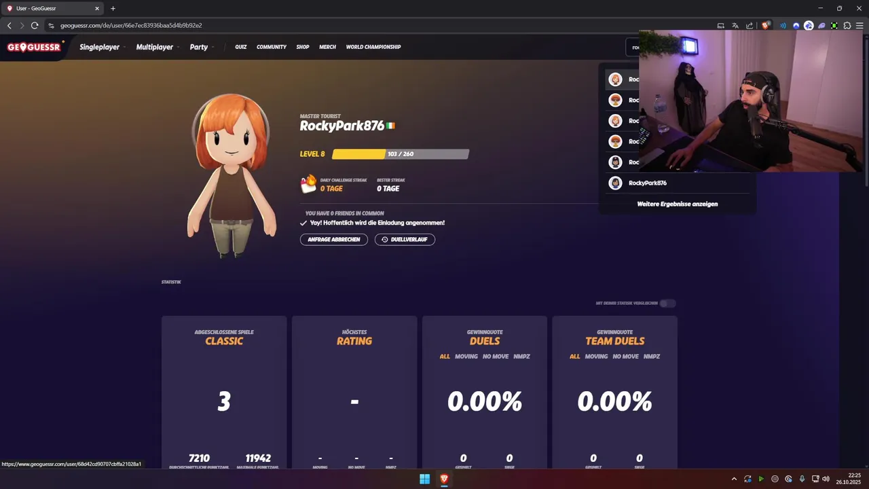This screenshot has width=869, height=489.
Task: Click the volume speaker tray icon
Action: 826,479
